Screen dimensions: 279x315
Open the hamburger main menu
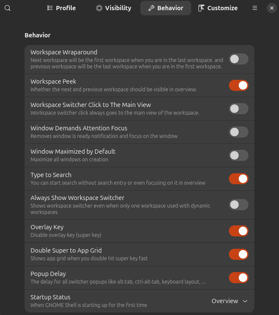point(255,8)
